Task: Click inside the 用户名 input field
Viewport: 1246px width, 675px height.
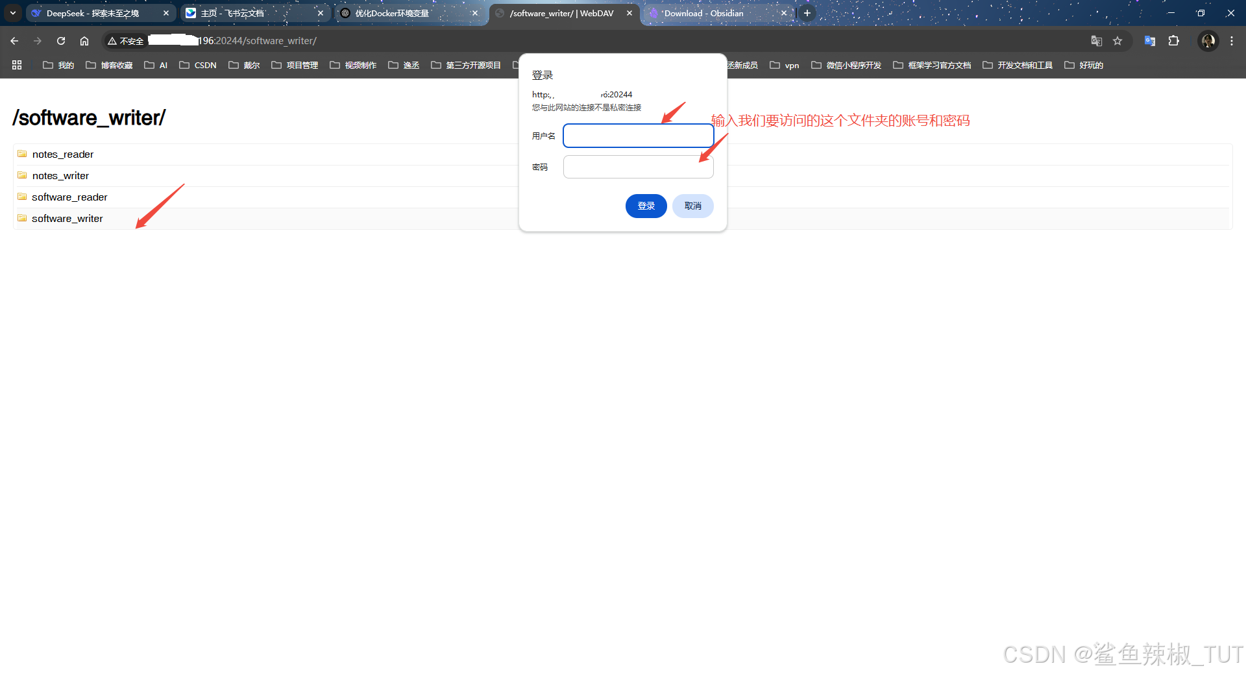Action: tap(638, 136)
